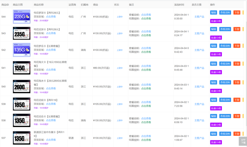Open 135G thumbnail of 联通 product 537
Viewport: 247px width, 147px height.
[22, 138]
